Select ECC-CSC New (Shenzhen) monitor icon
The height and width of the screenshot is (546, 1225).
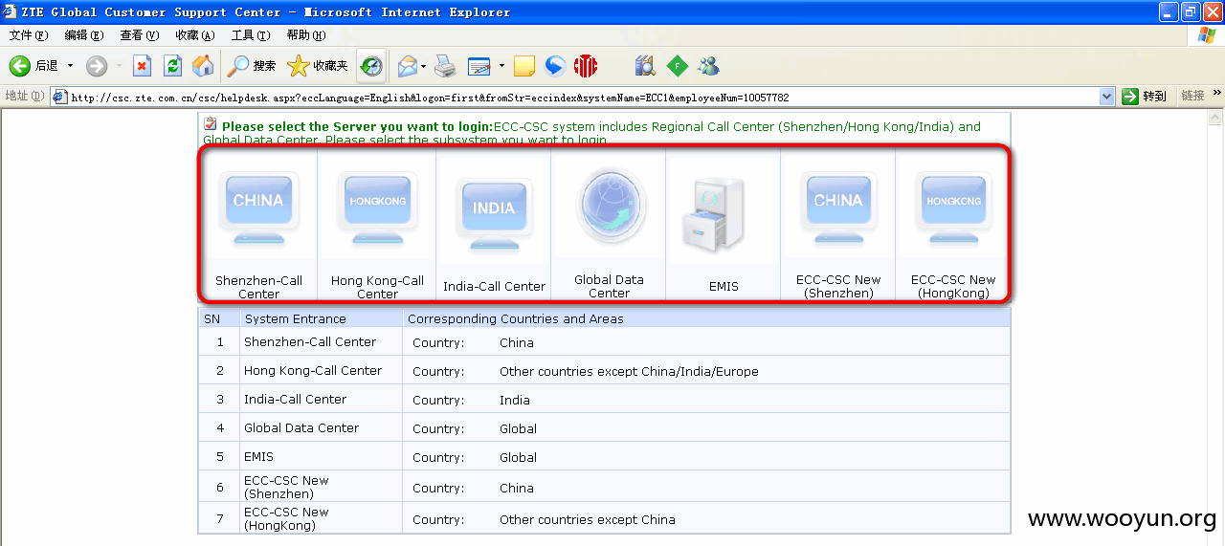tap(838, 210)
